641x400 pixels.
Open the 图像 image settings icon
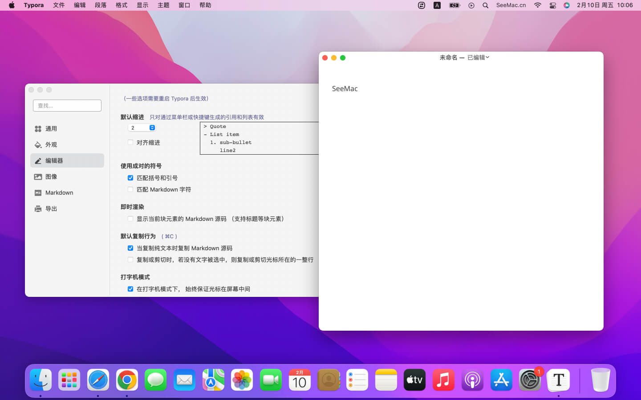(x=38, y=177)
